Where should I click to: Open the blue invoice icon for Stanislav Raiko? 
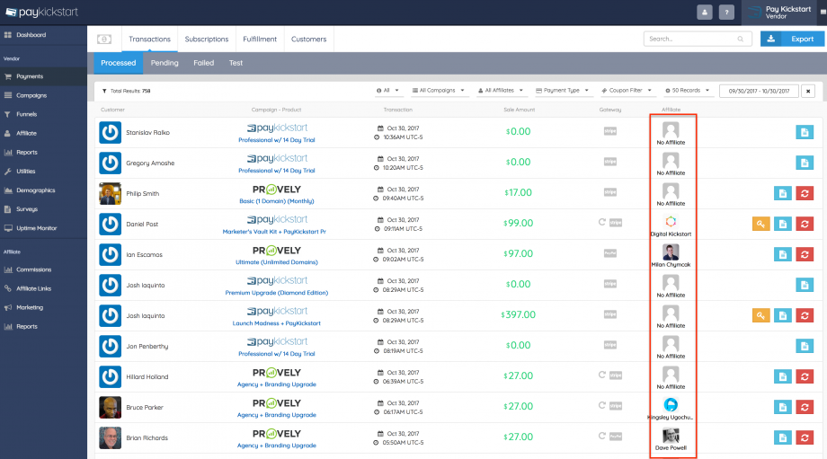[x=804, y=132]
